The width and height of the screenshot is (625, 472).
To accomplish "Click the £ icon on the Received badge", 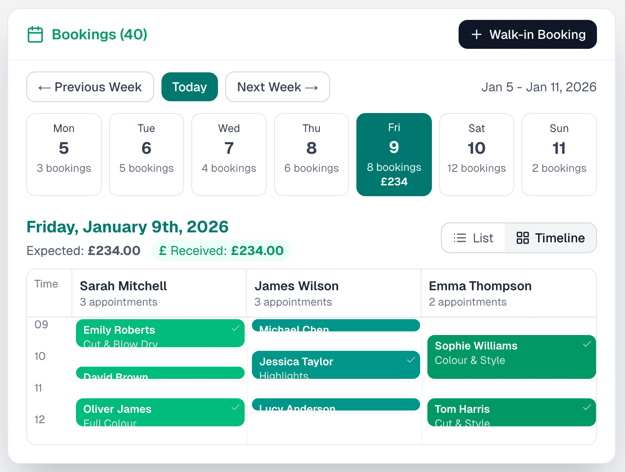I will (x=163, y=250).
